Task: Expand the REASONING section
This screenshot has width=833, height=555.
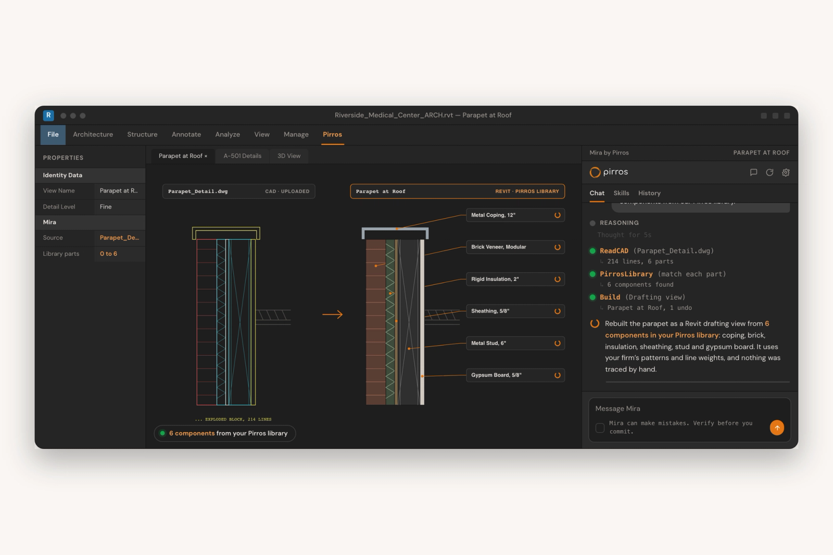Action: (614, 223)
